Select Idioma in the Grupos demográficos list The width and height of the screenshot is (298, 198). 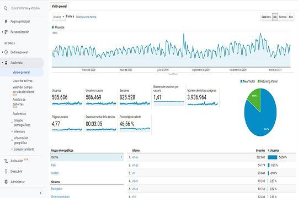click(87, 157)
